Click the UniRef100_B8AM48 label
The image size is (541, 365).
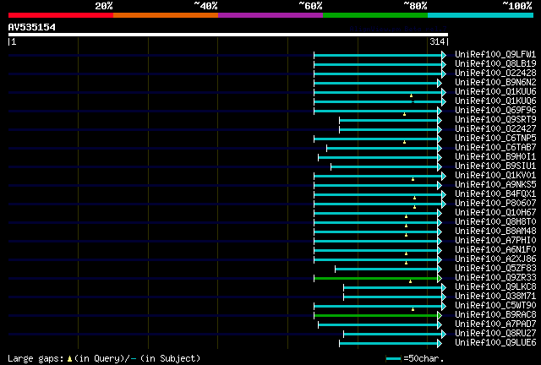pyautogui.click(x=495, y=232)
